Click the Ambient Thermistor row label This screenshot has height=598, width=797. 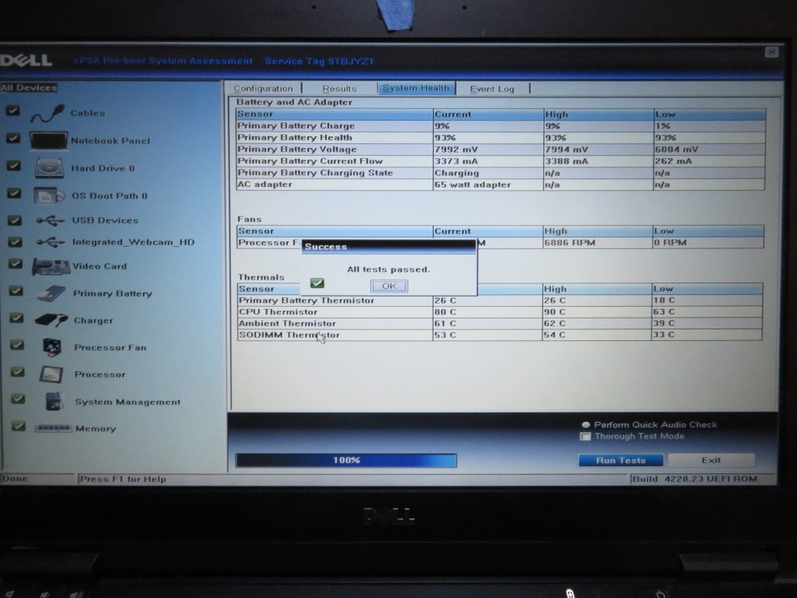287,323
